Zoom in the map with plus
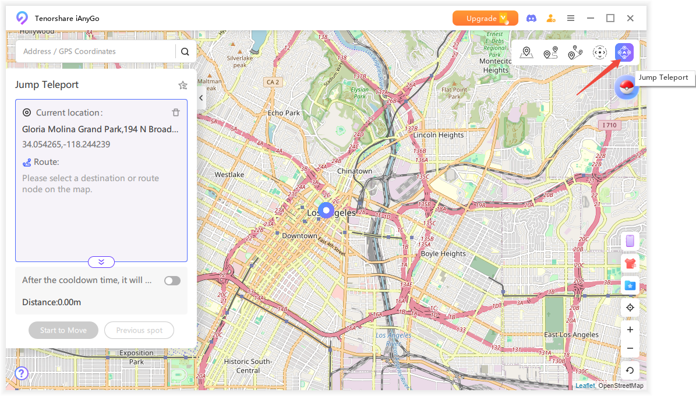 click(x=630, y=330)
